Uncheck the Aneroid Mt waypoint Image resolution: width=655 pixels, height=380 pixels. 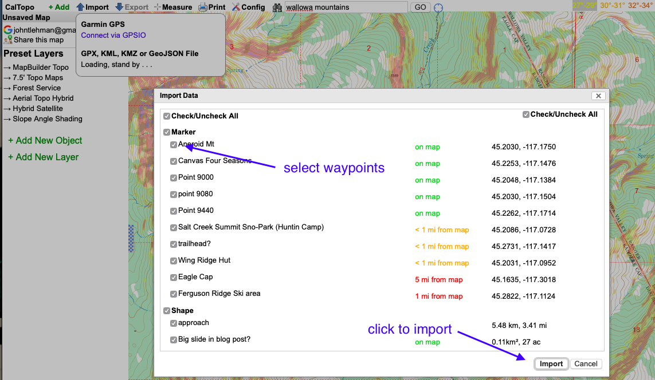(174, 145)
